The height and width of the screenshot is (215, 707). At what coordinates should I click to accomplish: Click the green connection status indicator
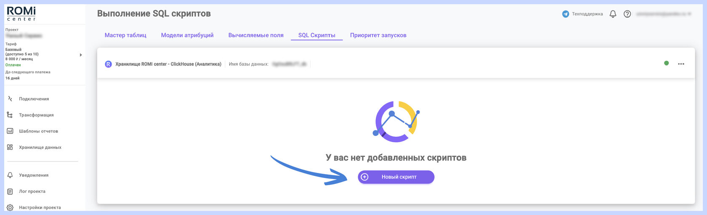point(666,63)
